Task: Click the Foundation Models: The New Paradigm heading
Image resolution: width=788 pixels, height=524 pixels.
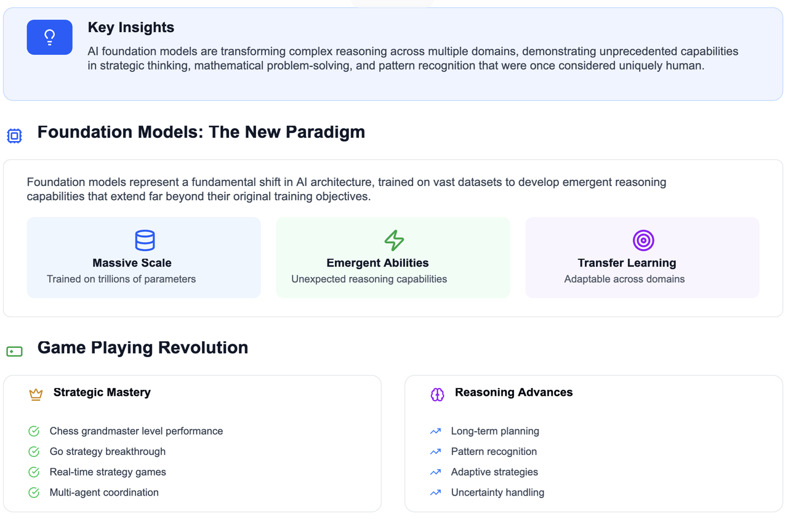Action: click(201, 132)
